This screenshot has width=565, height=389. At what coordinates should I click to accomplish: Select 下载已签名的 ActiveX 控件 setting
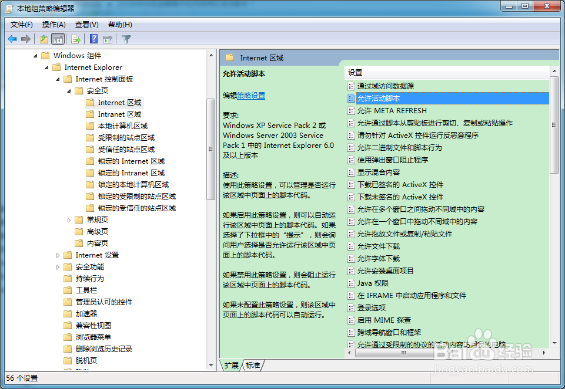[x=400, y=185]
